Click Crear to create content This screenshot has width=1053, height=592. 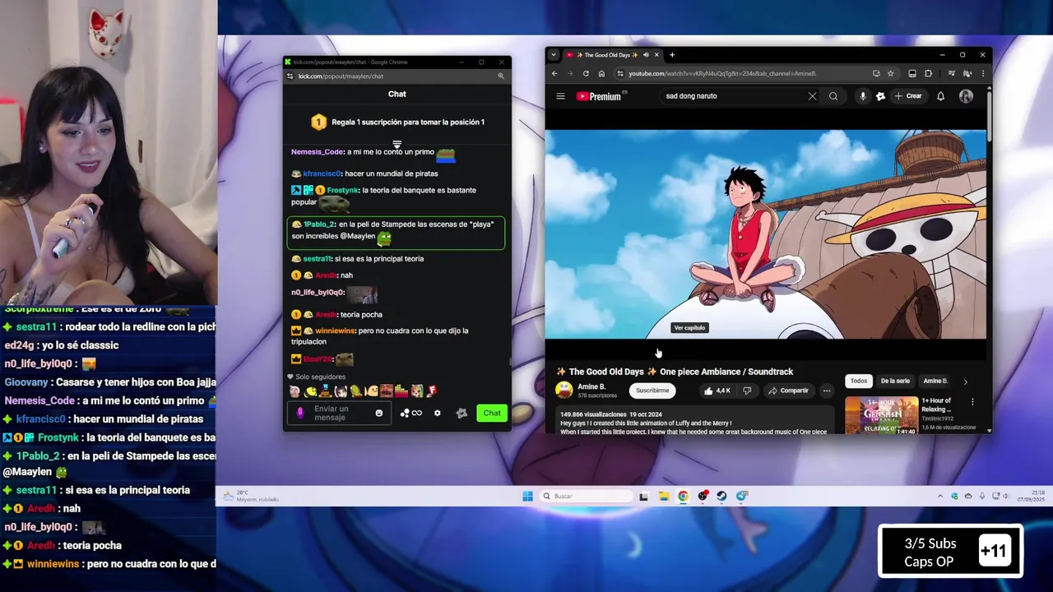tap(908, 96)
